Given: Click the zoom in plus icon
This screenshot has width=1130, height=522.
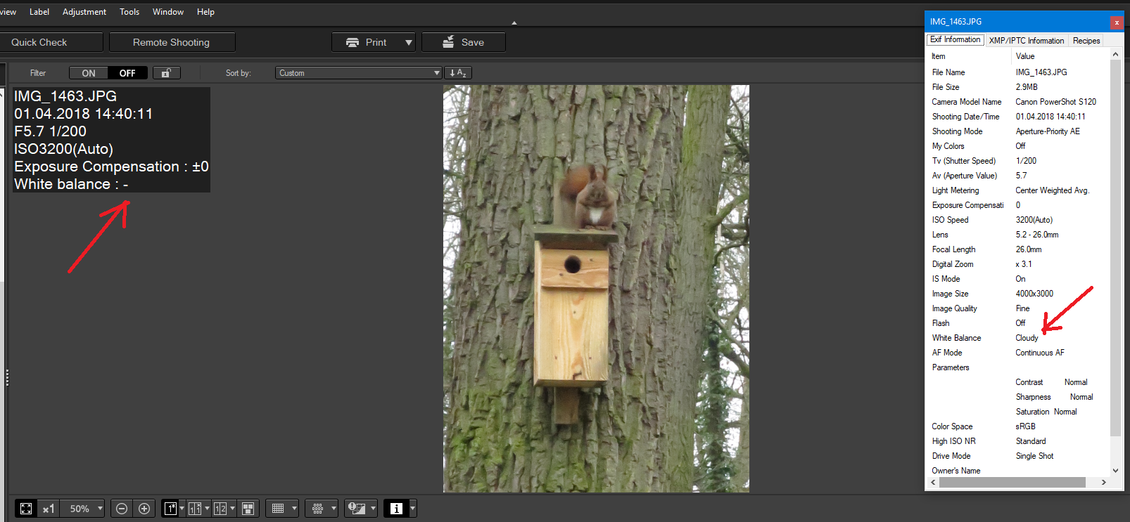Looking at the screenshot, I should pyautogui.click(x=144, y=509).
